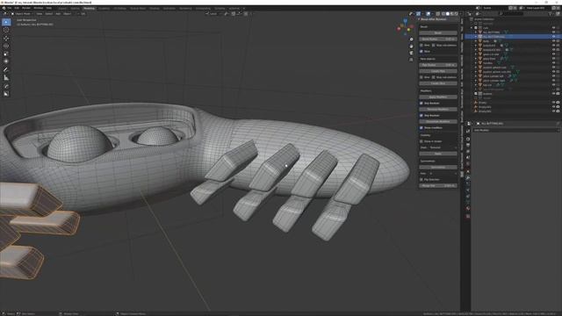Select the Select Box tool
The width and height of the screenshot is (562, 316).
click(6, 22)
